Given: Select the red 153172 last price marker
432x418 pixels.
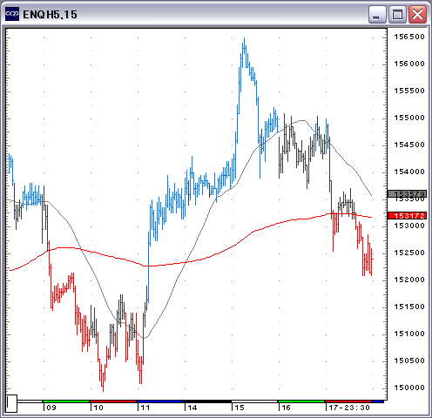Looking at the screenshot, I should (x=407, y=216).
